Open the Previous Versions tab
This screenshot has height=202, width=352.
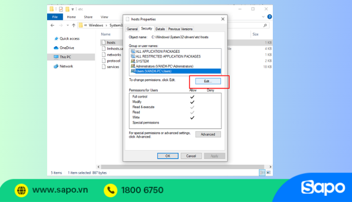(x=180, y=29)
